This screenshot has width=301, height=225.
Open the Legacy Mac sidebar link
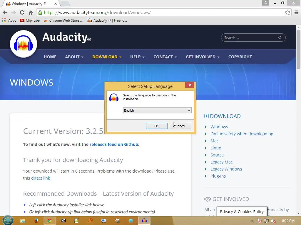[221, 162]
